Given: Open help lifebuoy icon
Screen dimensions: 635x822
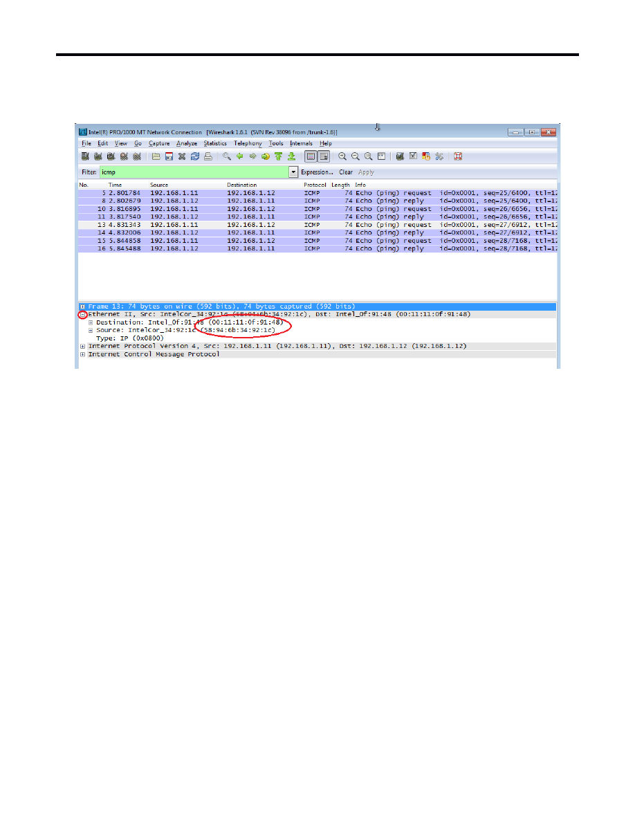Looking at the screenshot, I should click(x=458, y=156).
